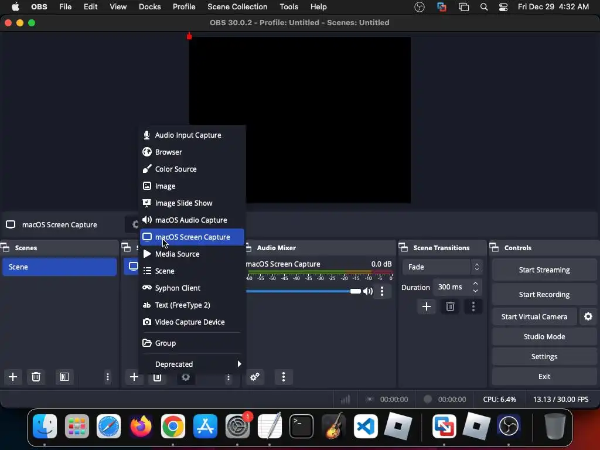Select Image Slide Show entry
This screenshot has height=450, width=600.
(x=192, y=203)
